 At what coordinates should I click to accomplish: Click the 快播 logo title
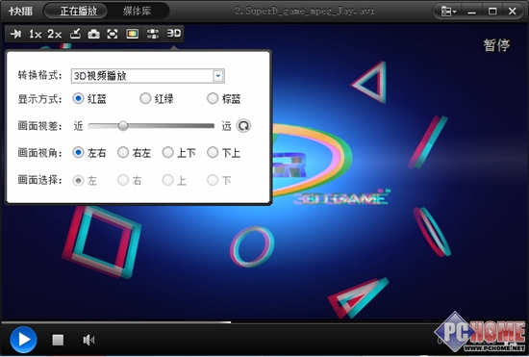pos(21,12)
